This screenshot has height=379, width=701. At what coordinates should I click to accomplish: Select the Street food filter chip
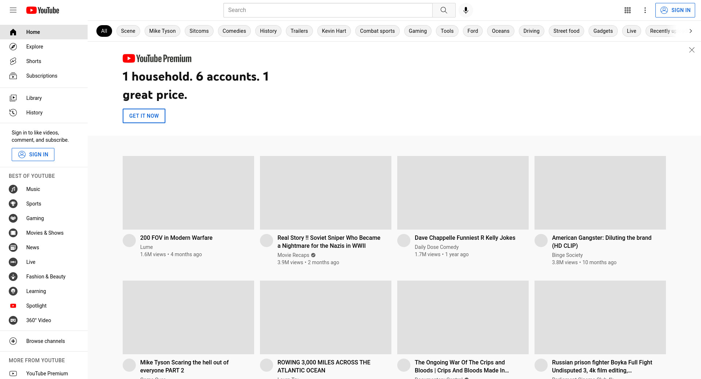pyautogui.click(x=566, y=31)
